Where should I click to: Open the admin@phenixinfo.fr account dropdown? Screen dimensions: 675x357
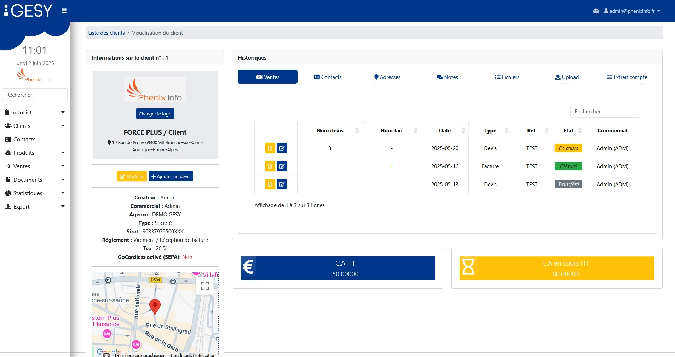coord(632,11)
